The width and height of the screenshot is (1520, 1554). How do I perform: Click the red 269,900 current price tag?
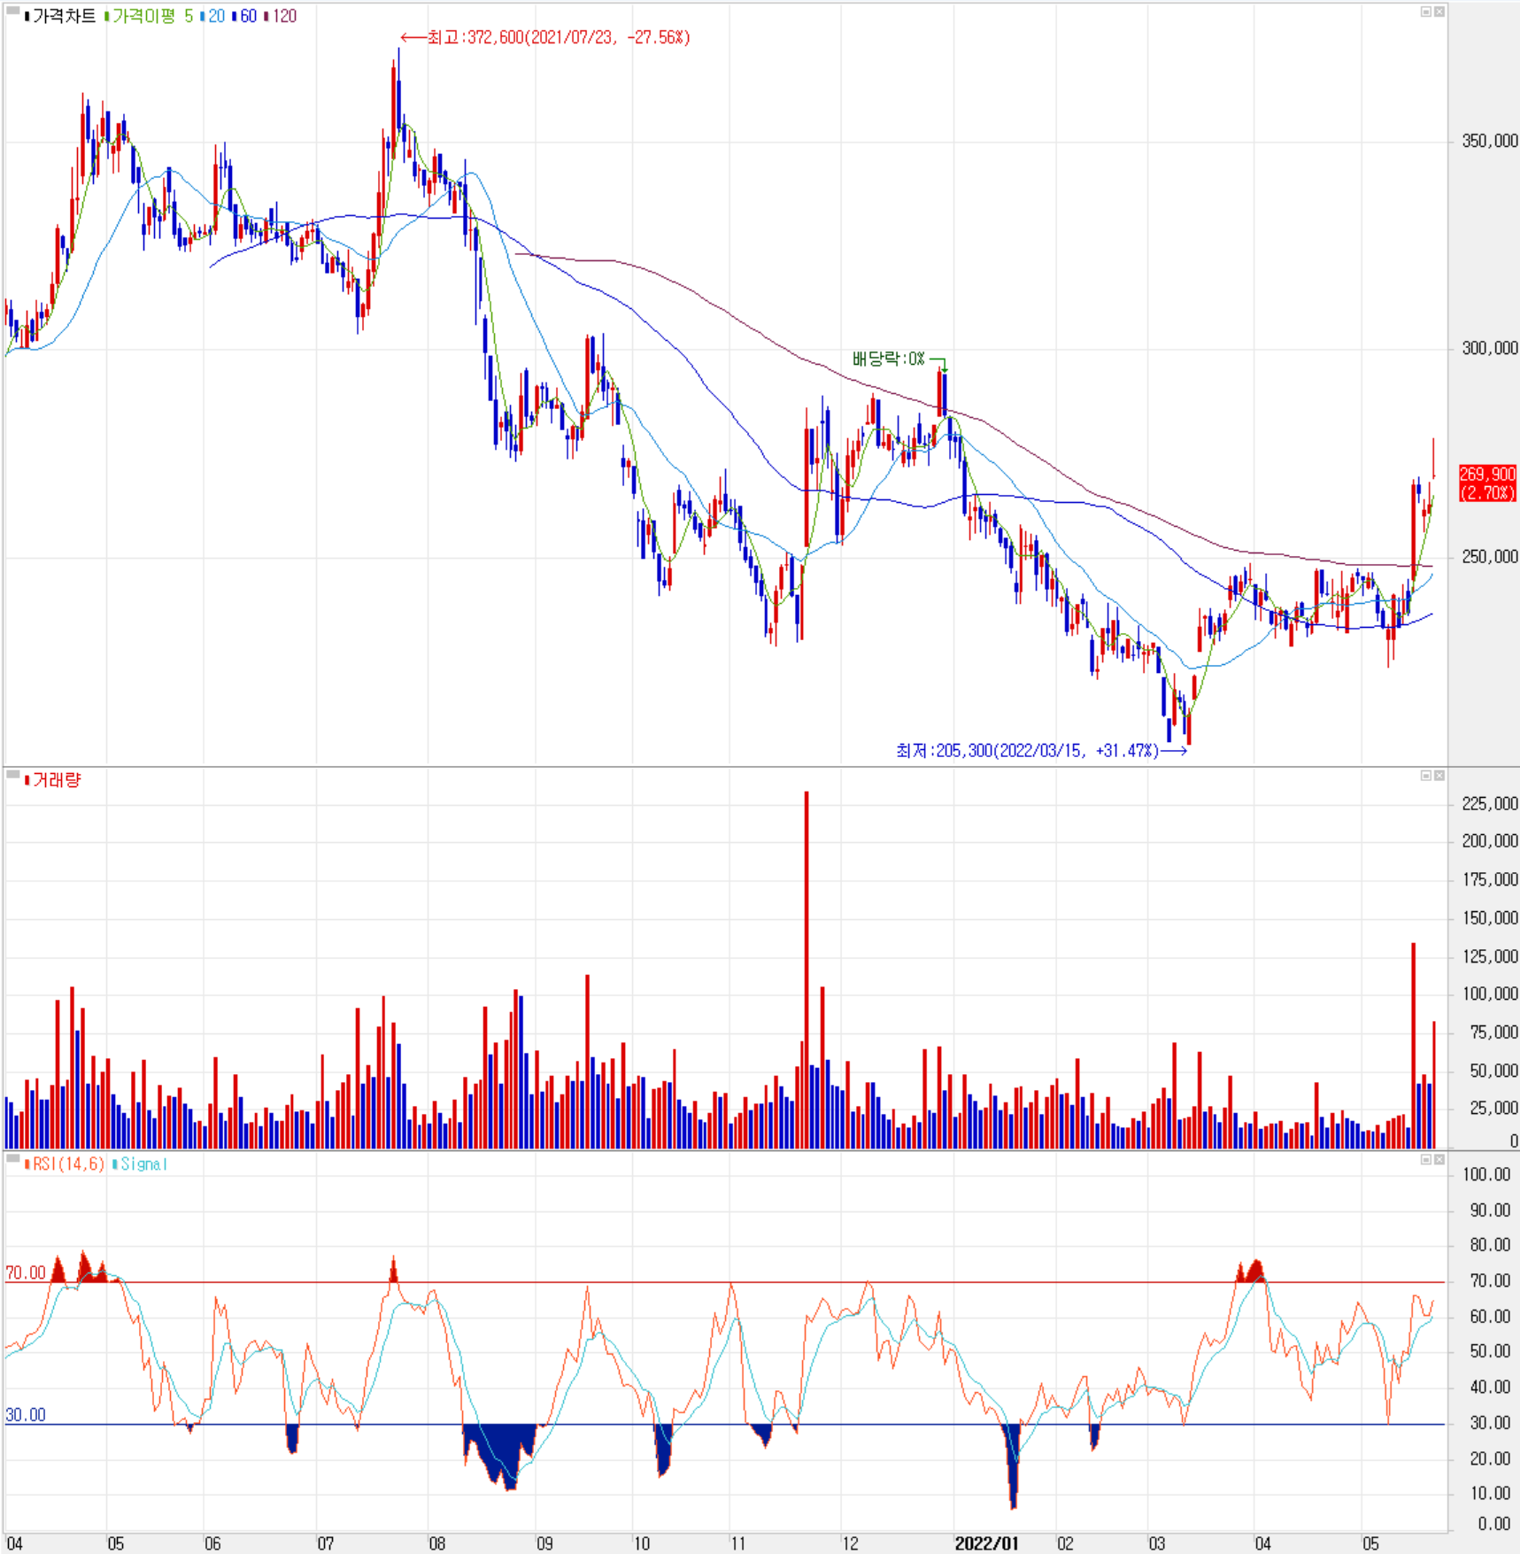pos(1487,483)
